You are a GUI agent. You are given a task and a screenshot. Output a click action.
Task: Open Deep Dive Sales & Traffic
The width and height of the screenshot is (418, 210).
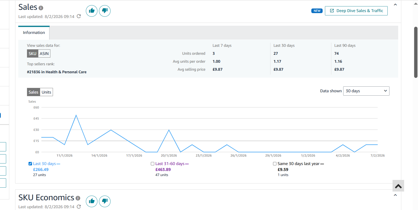point(356,11)
